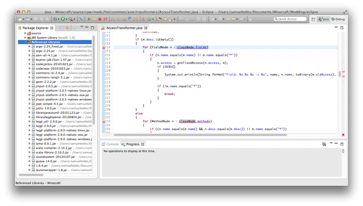The image size is (363, 206).
Task: Click the yellow Suspend debug icon
Action: (x=94, y=19)
